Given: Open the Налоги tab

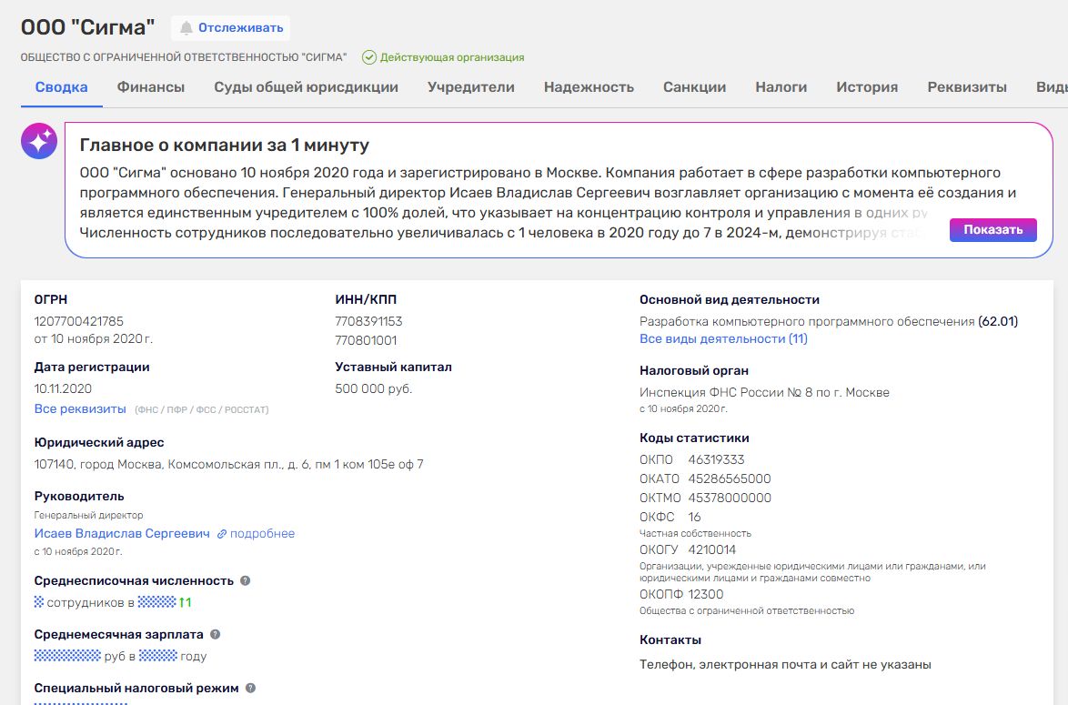Looking at the screenshot, I should pos(781,87).
